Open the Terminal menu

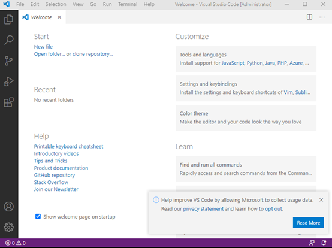pos(128,4)
